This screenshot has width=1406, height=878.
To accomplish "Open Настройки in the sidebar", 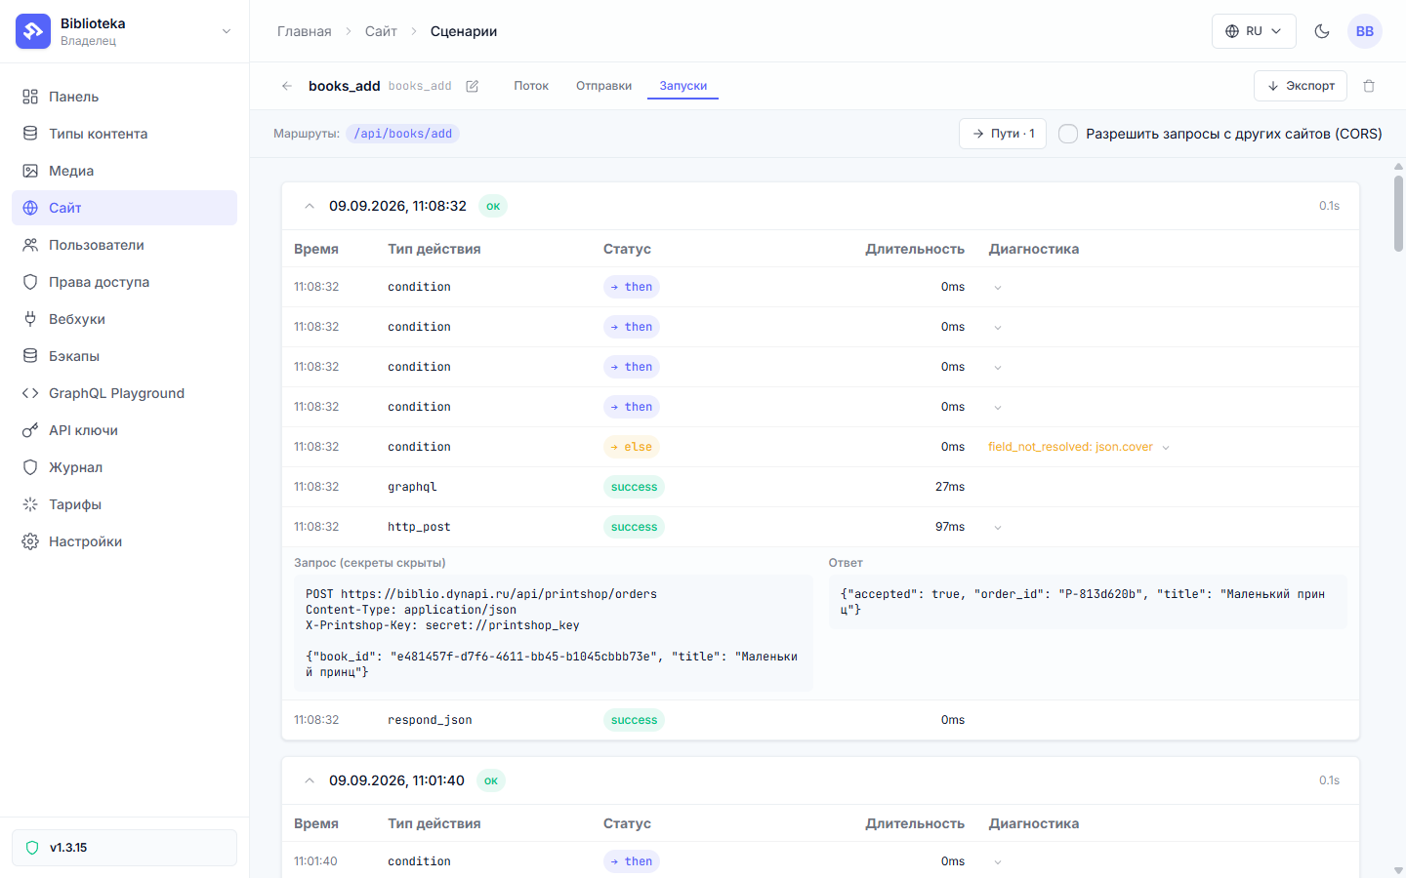I will [124, 541].
